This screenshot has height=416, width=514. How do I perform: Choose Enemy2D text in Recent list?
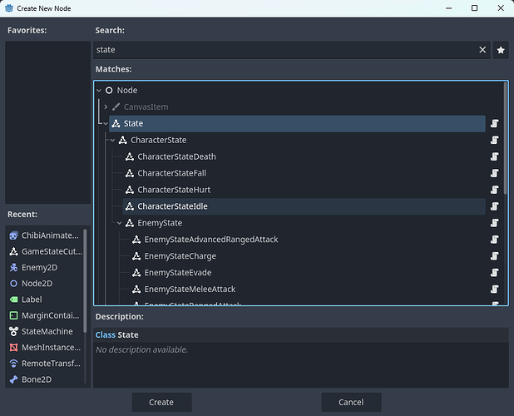(x=39, y=268)
